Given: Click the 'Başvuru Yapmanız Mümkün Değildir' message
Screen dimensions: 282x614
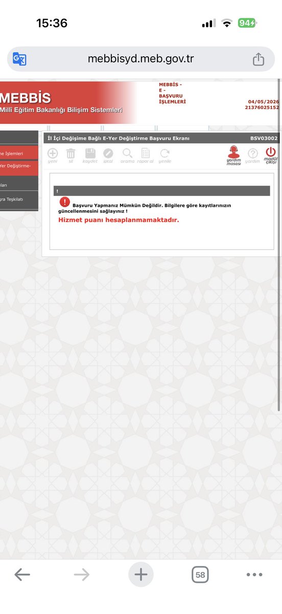Looking at the screenshot, I should pyautogui.click(x=116, y=205).
